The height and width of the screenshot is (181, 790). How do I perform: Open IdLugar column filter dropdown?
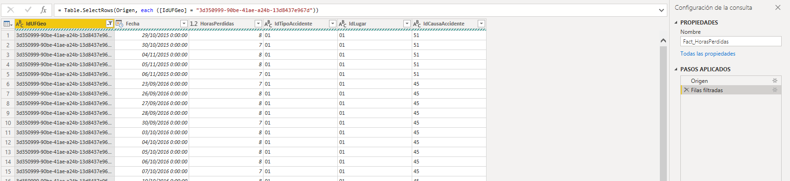[x=407, y=24]
